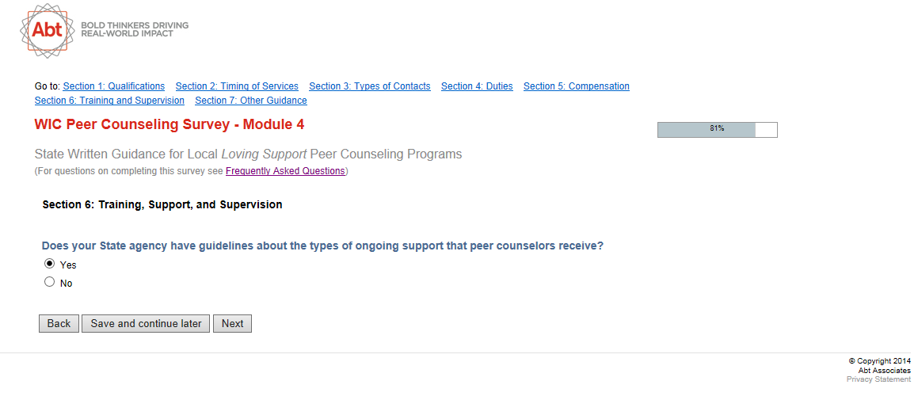This screenshot has height=419, width=918.
Task: Go to Section 1: Qualifications
Action: click(114, 86)
